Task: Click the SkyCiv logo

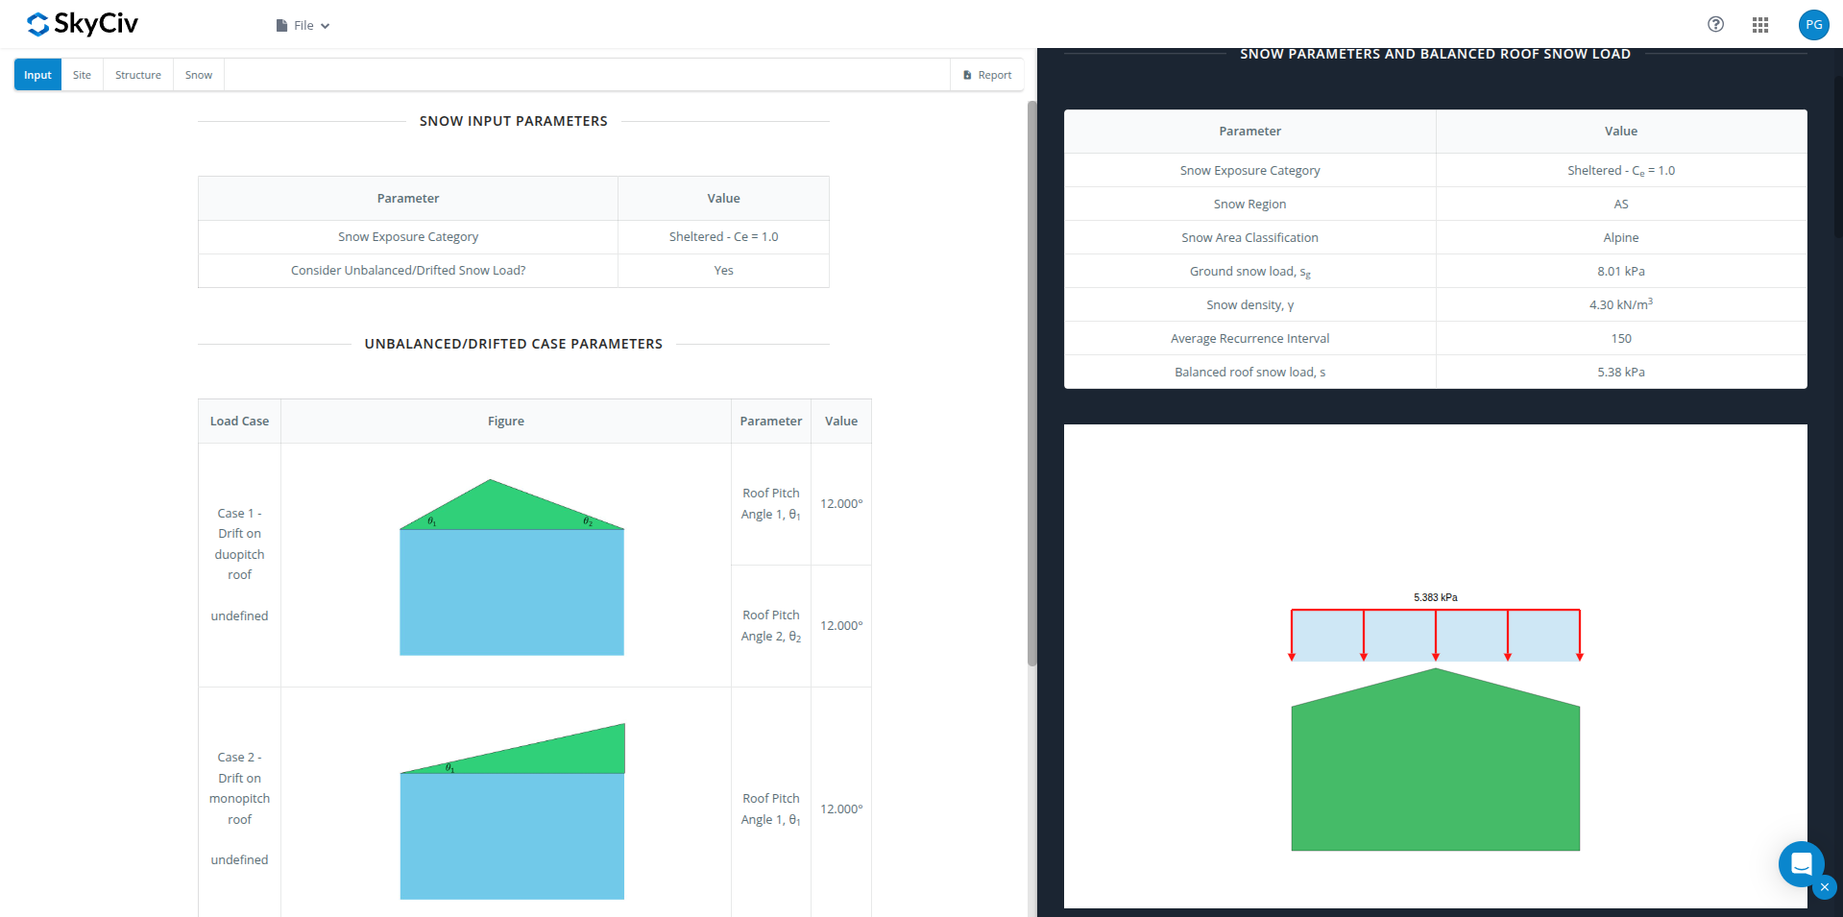Action: [x=83, y=24]
